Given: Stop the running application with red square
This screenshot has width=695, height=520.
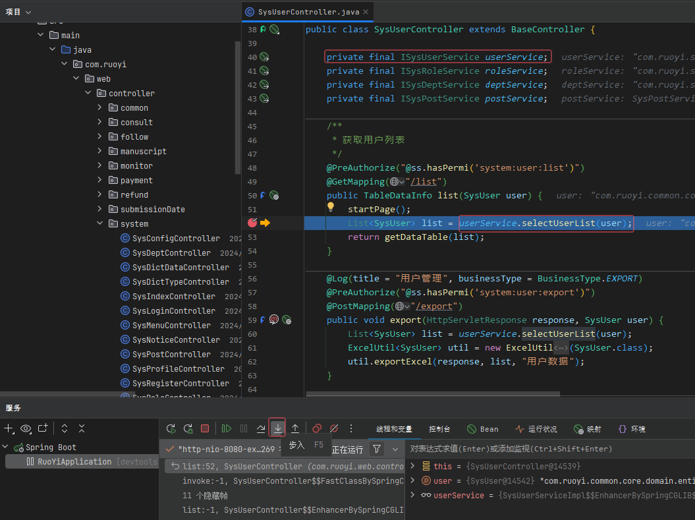Looking at the screenshot, I should point(205,428).
